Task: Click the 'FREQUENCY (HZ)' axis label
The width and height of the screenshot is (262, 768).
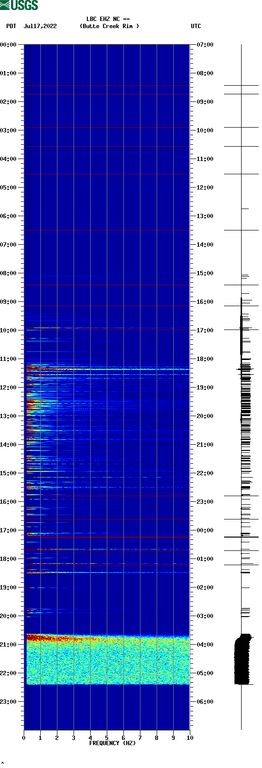Action: (112, 743)
